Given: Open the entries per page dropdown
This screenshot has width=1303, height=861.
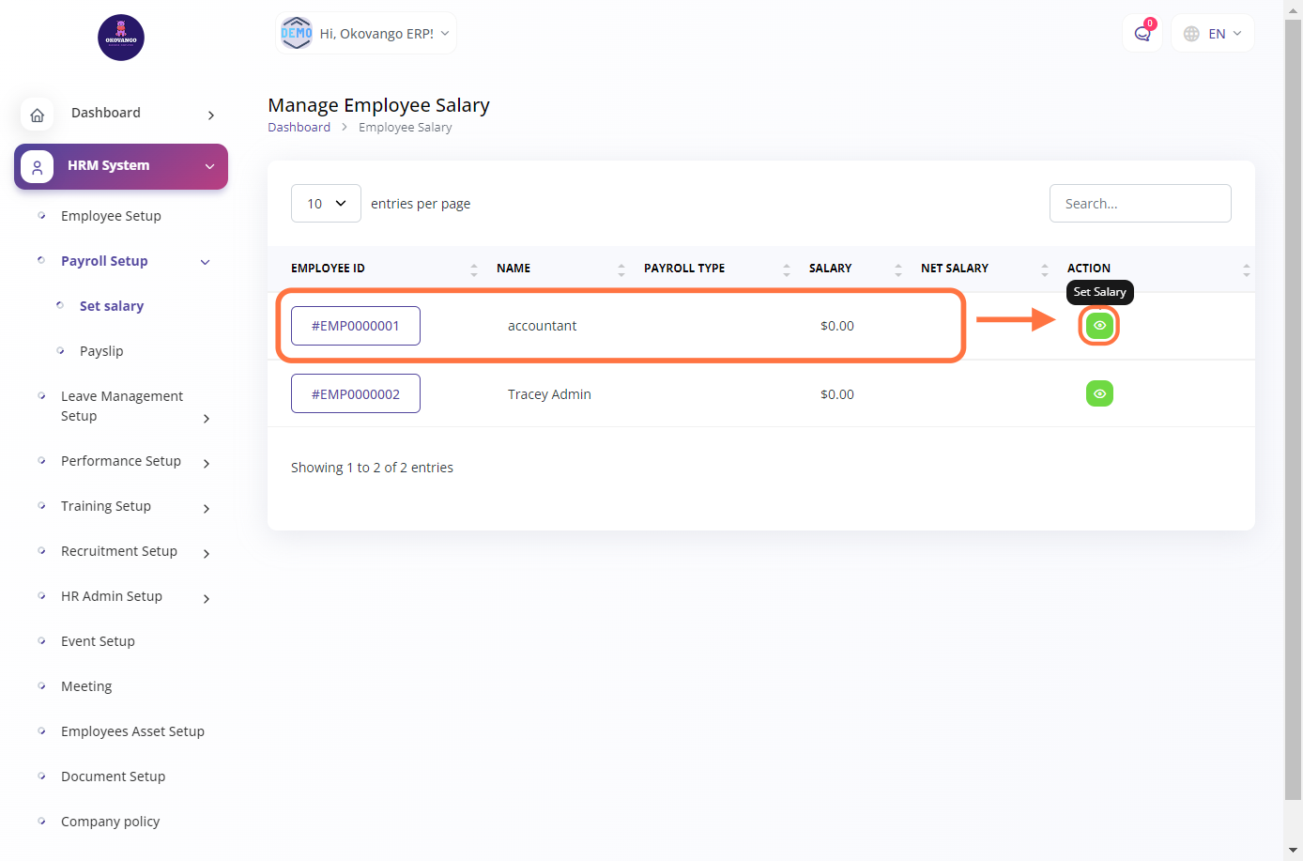Looking at the screenshot, I should [326, 204].
